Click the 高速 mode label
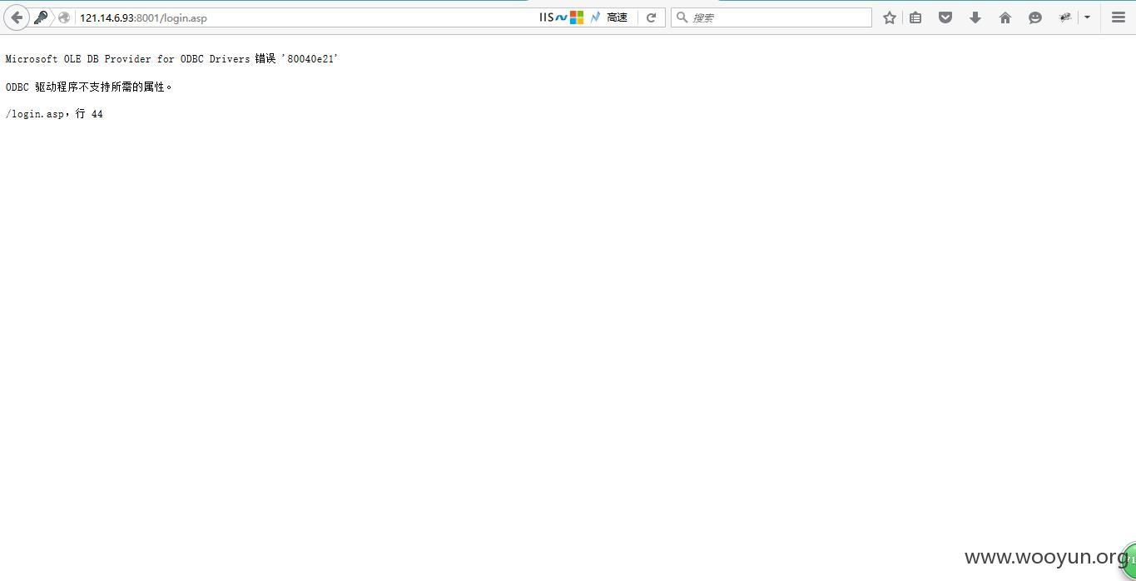 (618, 17)
